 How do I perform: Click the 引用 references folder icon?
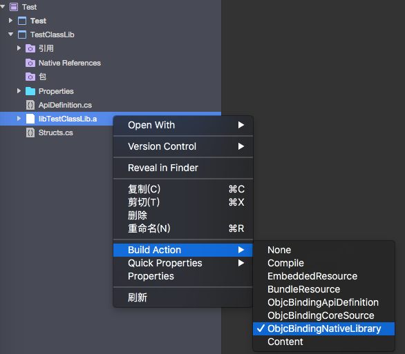(30, 48)
